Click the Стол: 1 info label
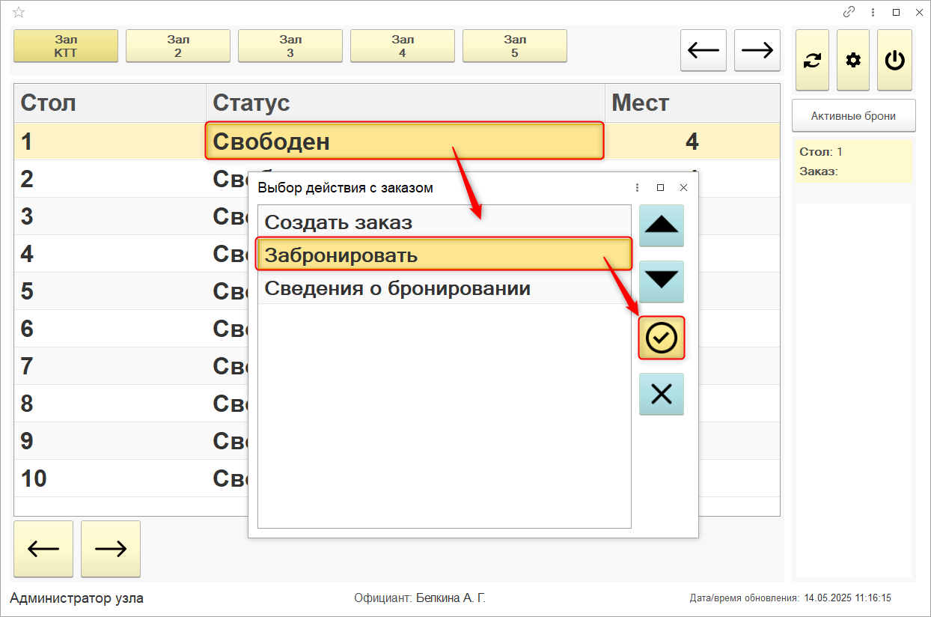The height and width of the screenshot is (617, 931). (821, 152)
